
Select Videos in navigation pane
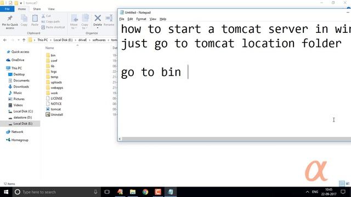point(18,105)
